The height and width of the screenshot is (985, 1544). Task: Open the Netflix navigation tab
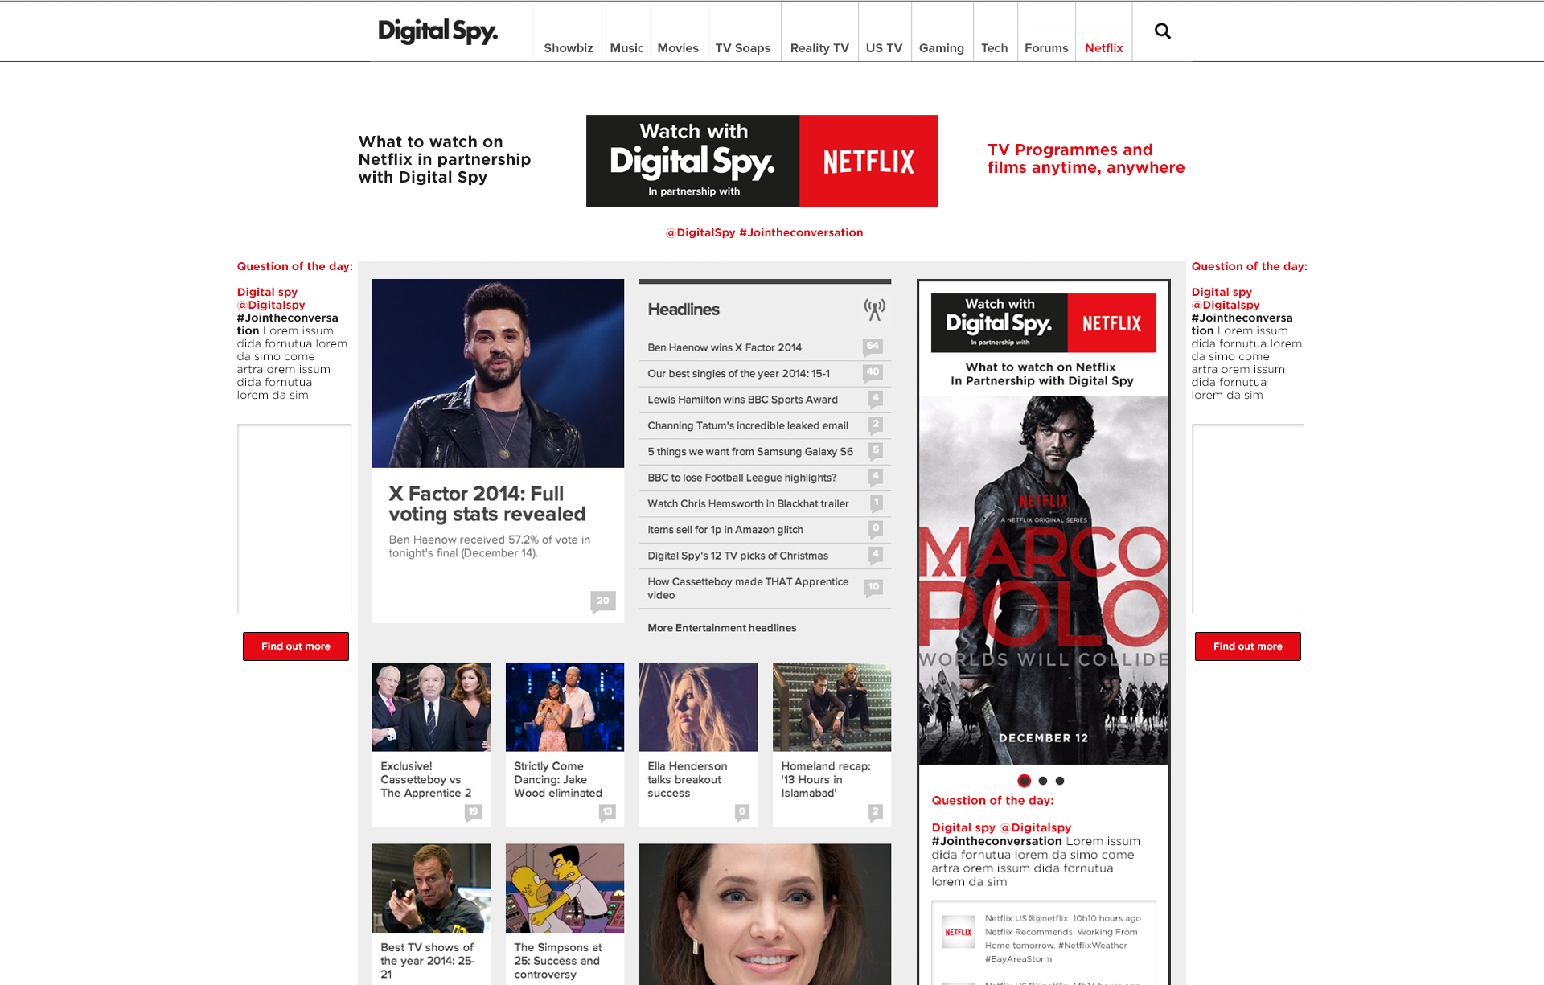1103,47
